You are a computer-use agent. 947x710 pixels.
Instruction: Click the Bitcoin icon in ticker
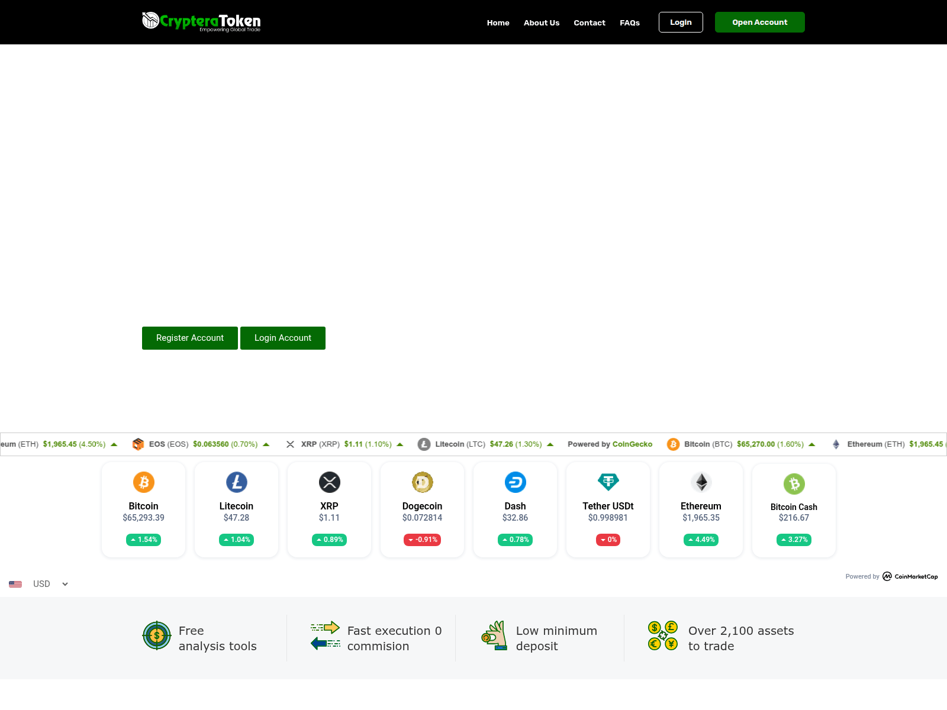[x=673, y=444]
